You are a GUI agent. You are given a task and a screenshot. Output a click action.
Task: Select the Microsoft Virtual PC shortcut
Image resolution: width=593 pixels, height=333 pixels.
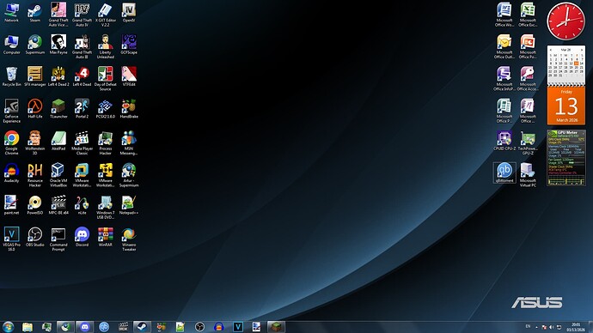528,175
